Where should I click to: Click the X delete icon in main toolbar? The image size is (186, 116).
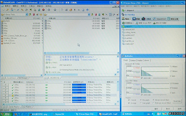(x=79, y=10)
